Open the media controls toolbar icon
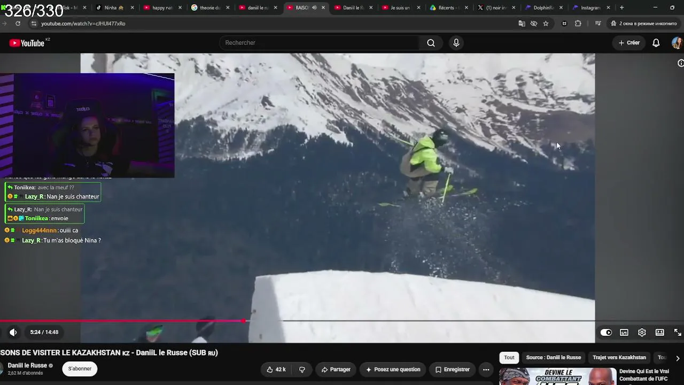This screenshot has height=385, width=684. click(598, 24)
